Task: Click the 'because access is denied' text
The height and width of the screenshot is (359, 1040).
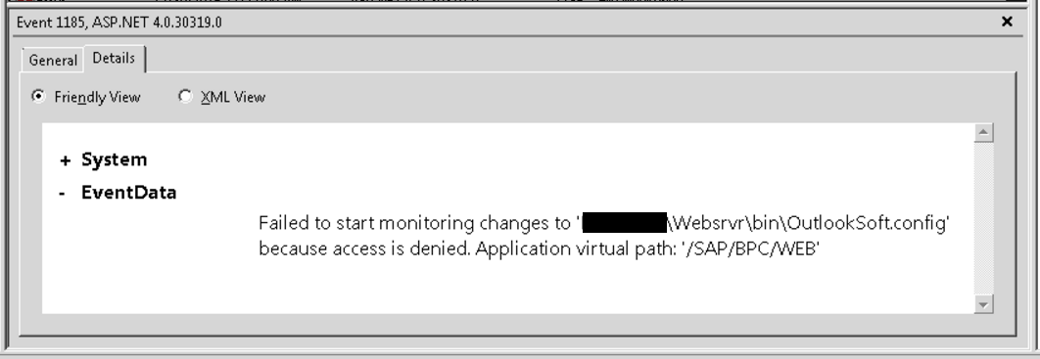Action: click(x=365, y=249)
